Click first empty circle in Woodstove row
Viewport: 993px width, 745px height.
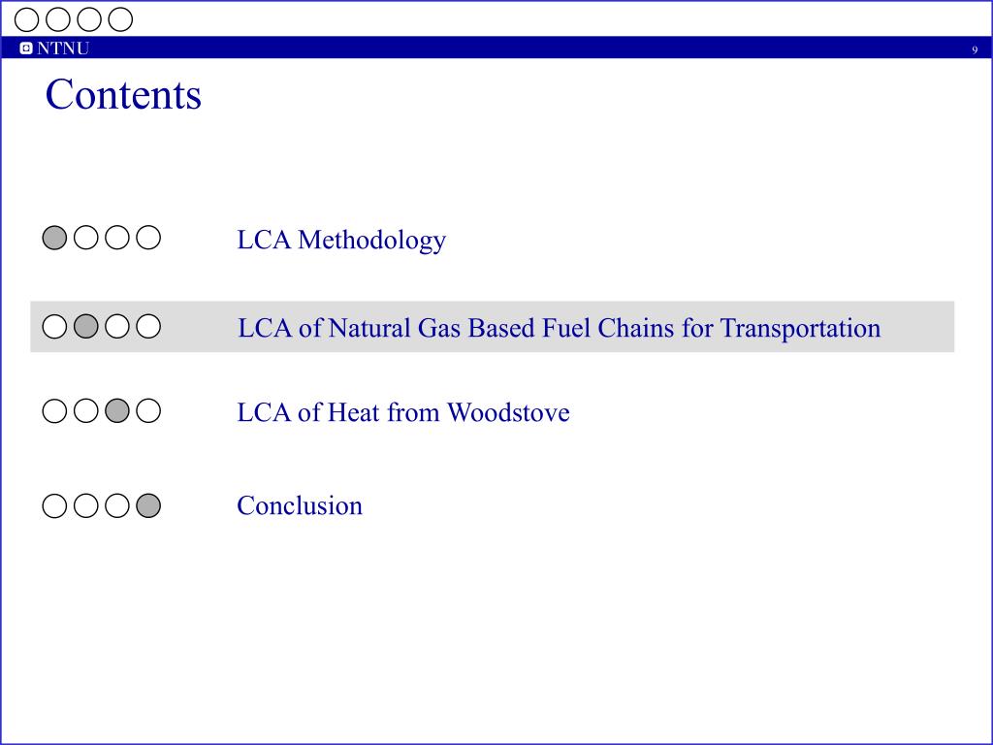pyautogui.click(x=54, y=410)
